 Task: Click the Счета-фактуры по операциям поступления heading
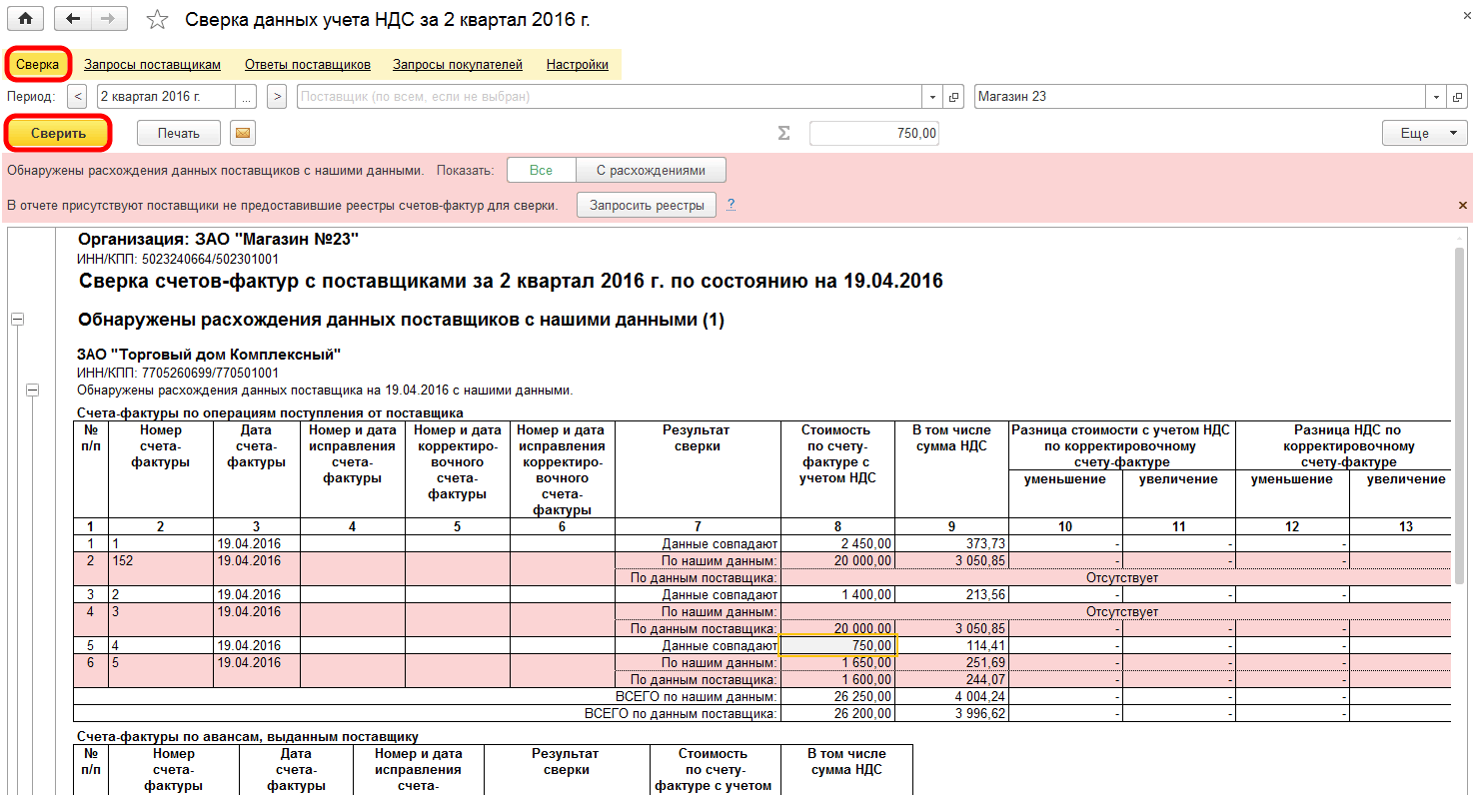[x=270, y=411]
